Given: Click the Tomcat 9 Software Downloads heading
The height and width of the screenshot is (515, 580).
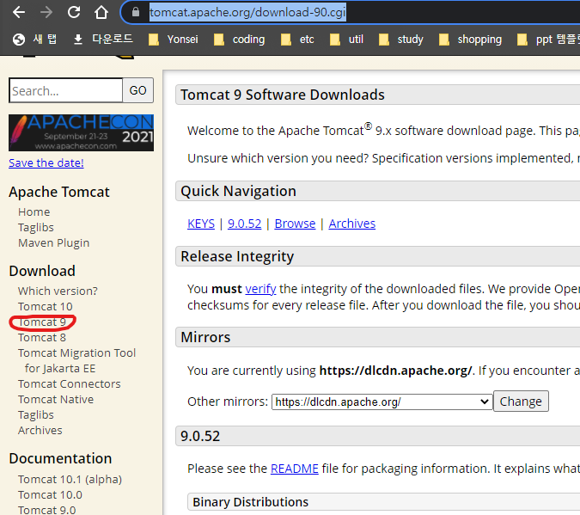Looking at the screenshot, I should (x=283, y=95).
